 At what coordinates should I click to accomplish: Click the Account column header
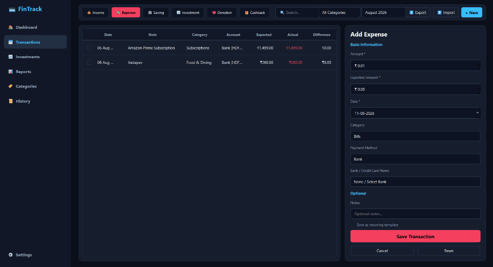click(x=234, y=35)
